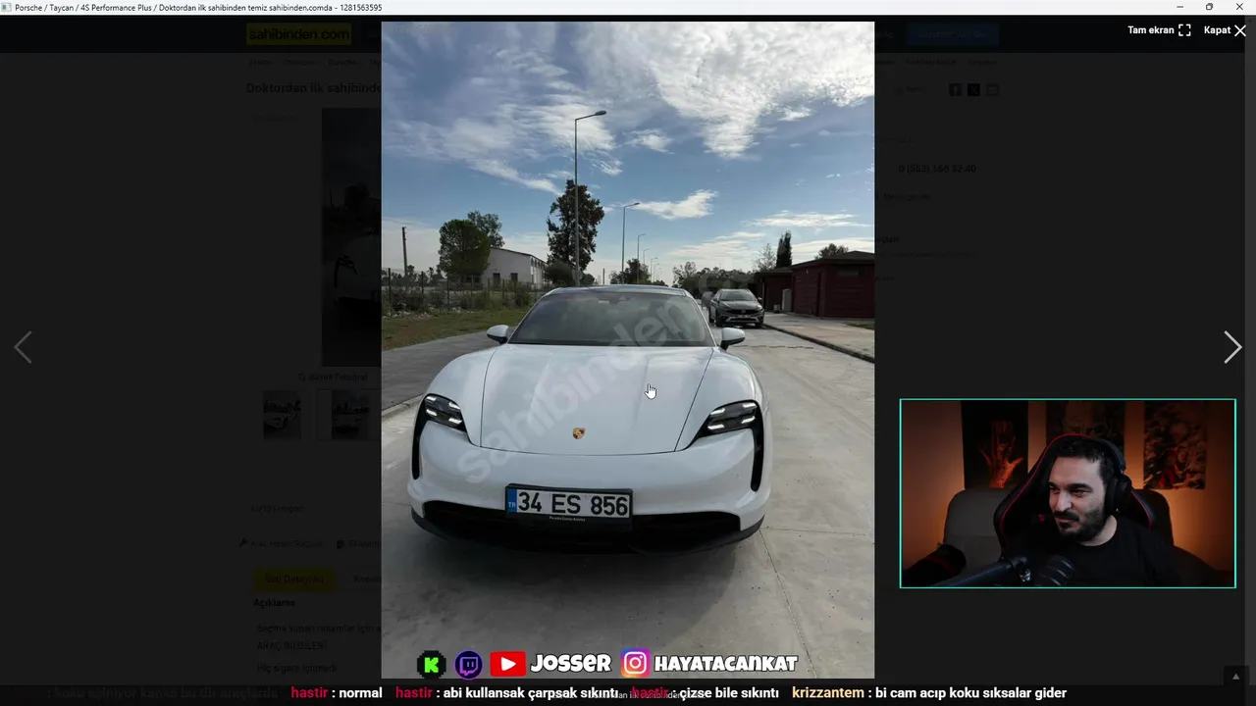Click the JOSSER channel name text
The height and width of the screenshot is (706, 1256).
[x=571, y=664]
